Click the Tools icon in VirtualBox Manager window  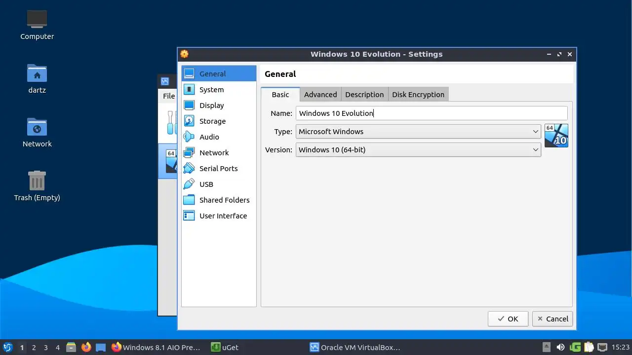(171, 122)
